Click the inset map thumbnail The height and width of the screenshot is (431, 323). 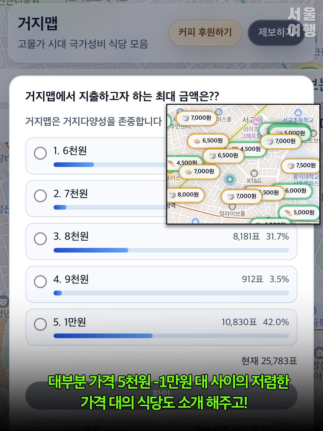tap(243, 164)
